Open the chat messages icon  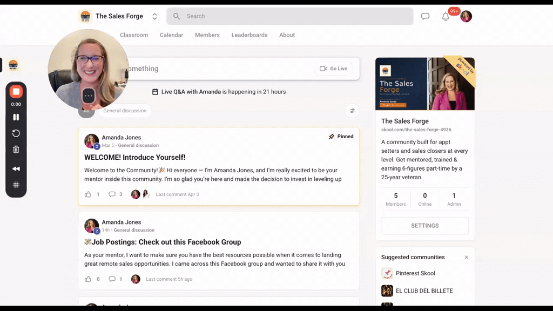[426, 16]
